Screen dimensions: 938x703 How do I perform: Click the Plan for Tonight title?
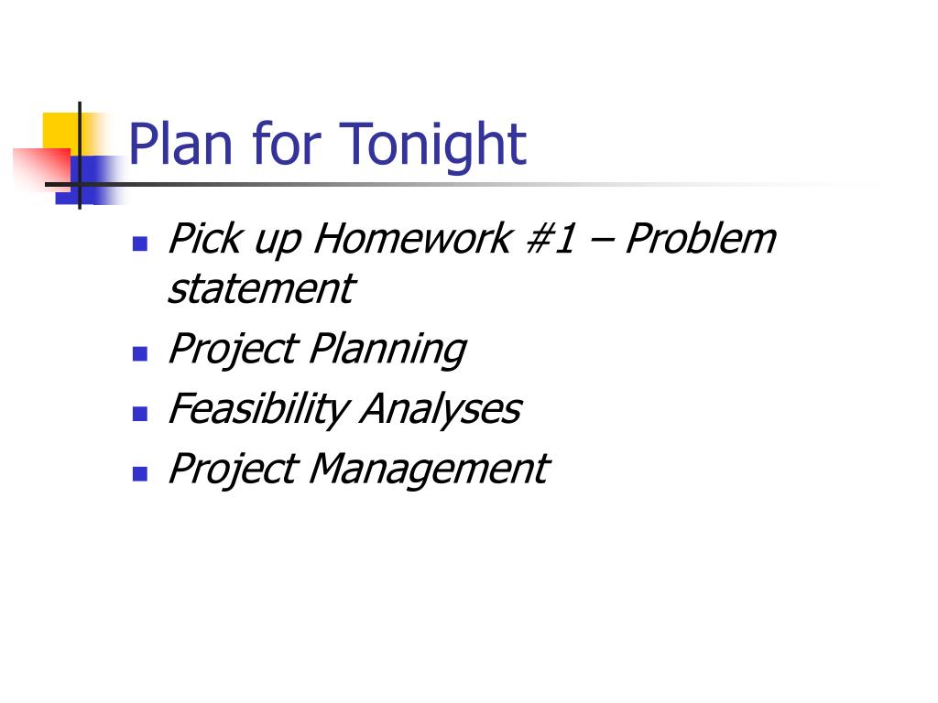[x=327, y=145]
